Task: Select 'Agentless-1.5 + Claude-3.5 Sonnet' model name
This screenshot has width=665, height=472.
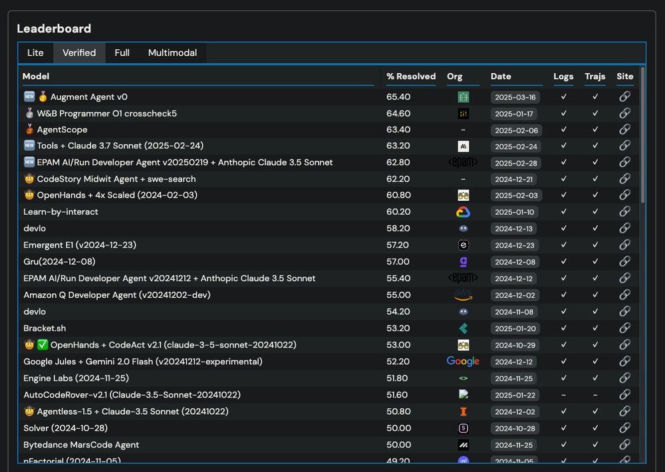Action: coord(133,412)
